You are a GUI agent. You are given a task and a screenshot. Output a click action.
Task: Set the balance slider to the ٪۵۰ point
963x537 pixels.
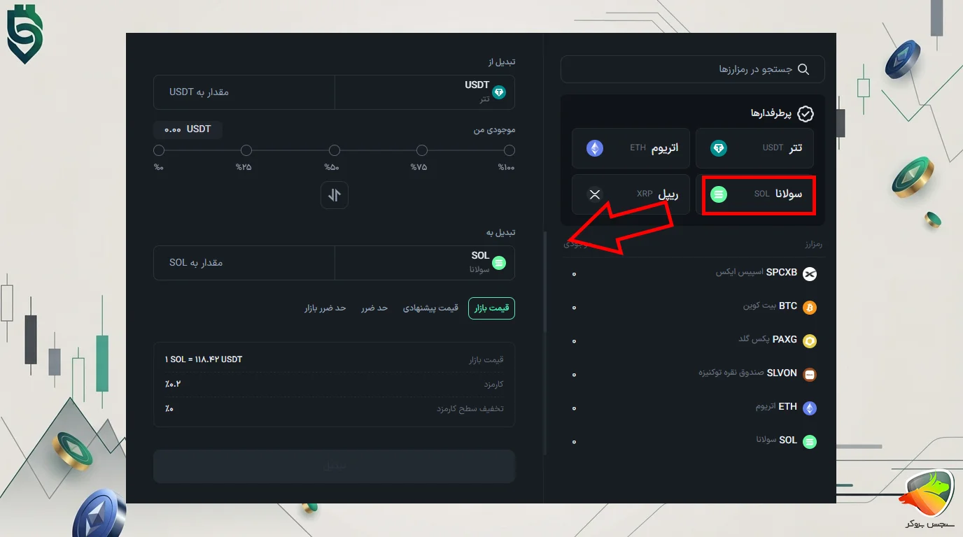click(x=335, y=150)
